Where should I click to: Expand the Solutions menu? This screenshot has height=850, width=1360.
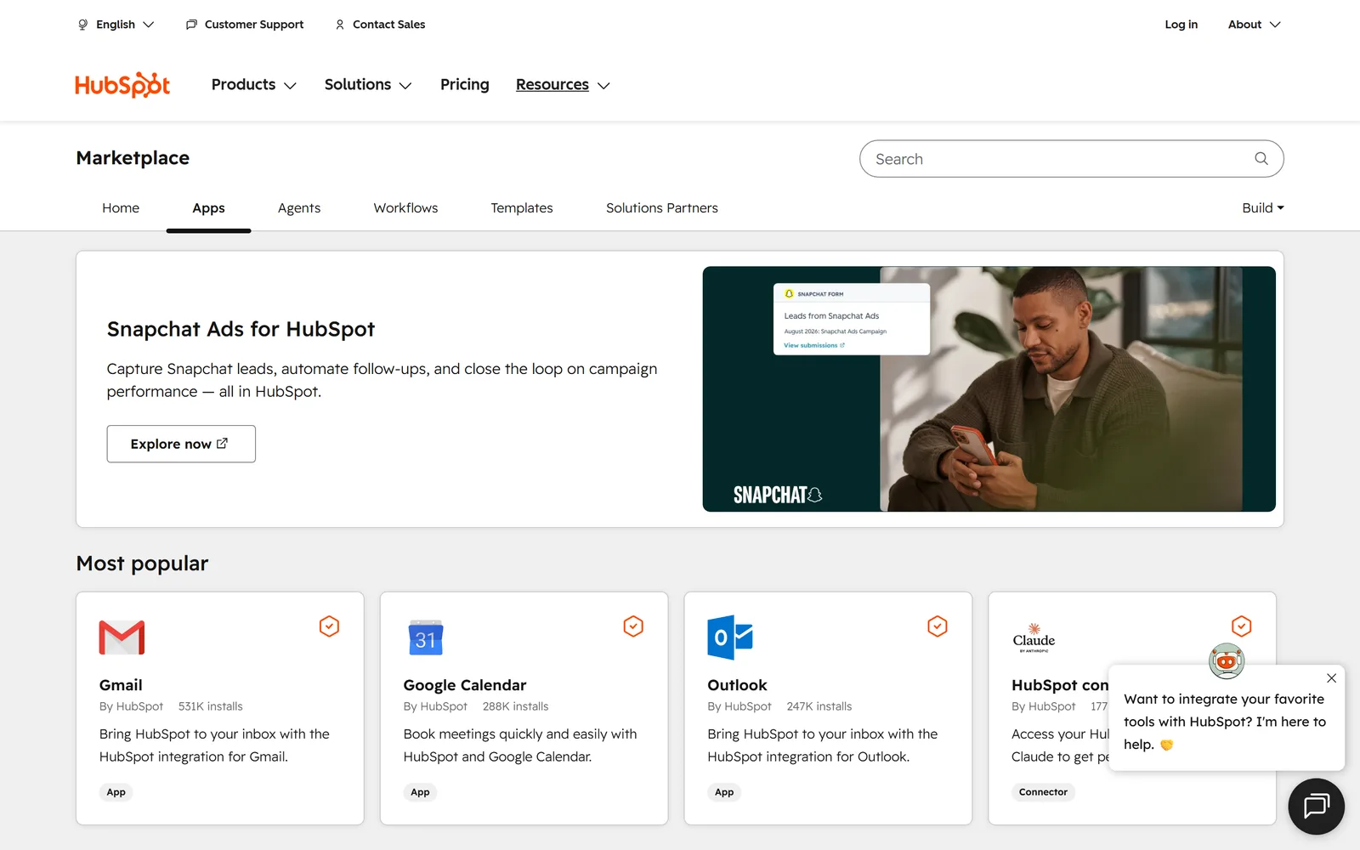tap(367, 85)
